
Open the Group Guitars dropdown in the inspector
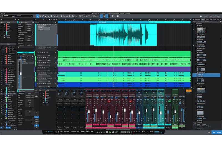pyautogui.click(x=29, y=28)
